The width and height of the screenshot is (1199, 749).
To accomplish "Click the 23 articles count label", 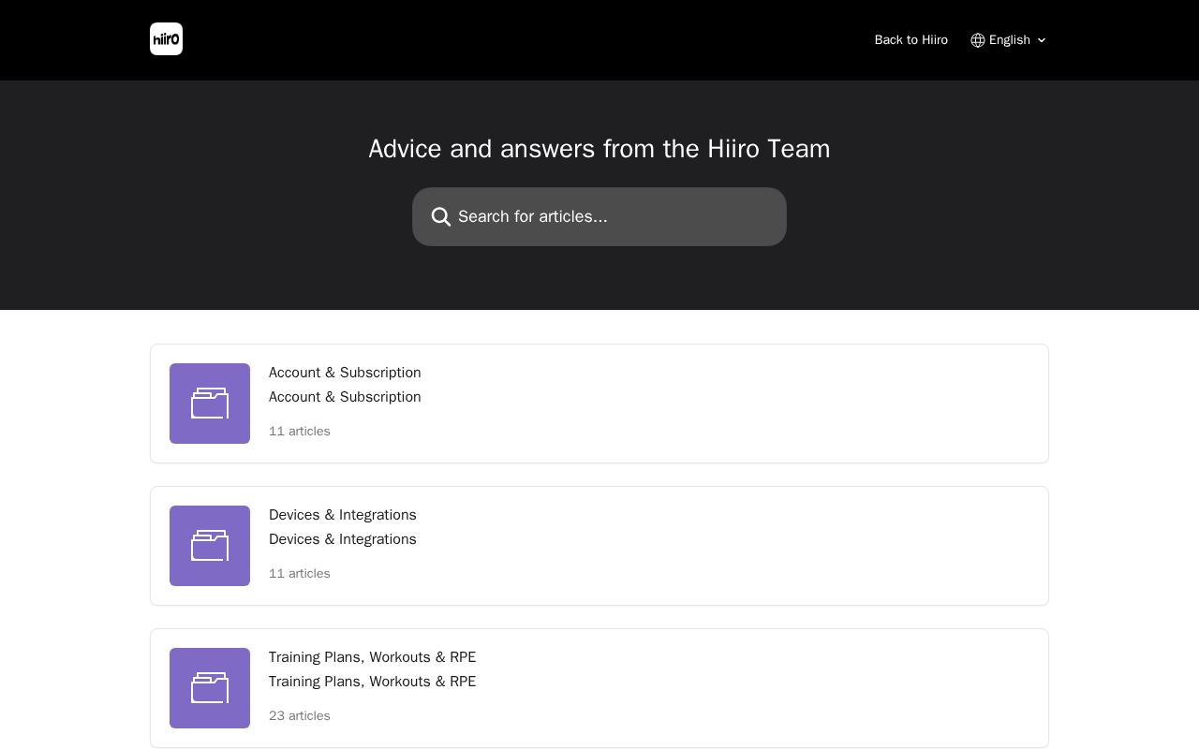I will [300, 716].
